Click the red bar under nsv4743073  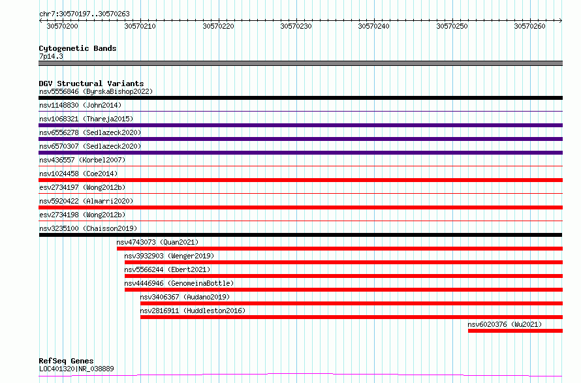(339, 249)
